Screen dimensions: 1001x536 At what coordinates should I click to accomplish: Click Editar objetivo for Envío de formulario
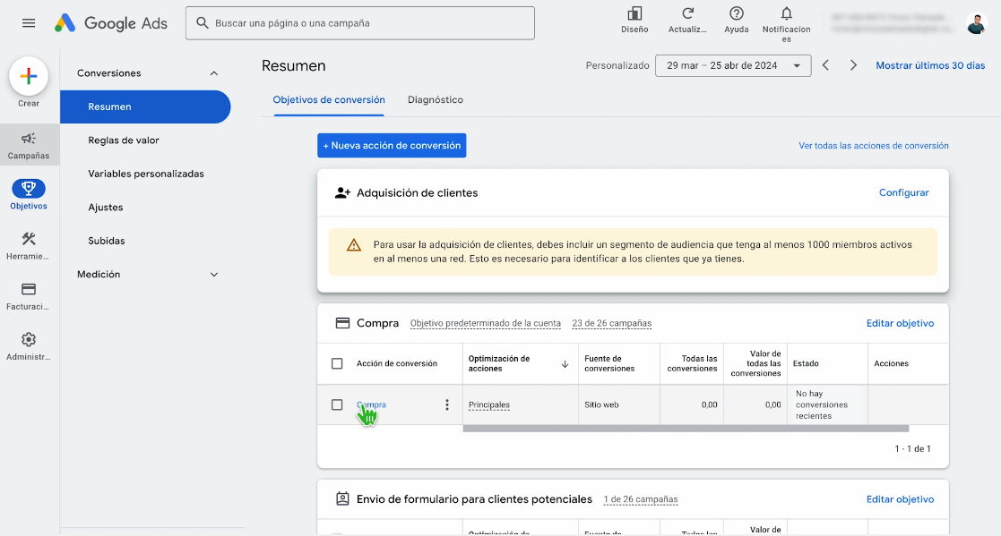tap(900, 499)
